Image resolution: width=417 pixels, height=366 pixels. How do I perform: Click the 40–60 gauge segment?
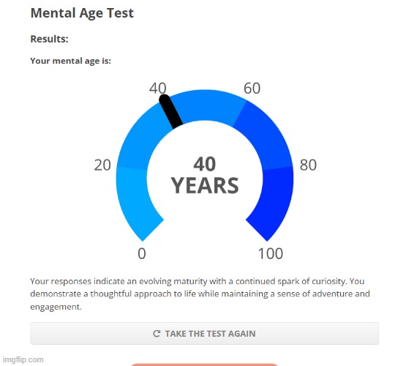(x=208, y=105)
